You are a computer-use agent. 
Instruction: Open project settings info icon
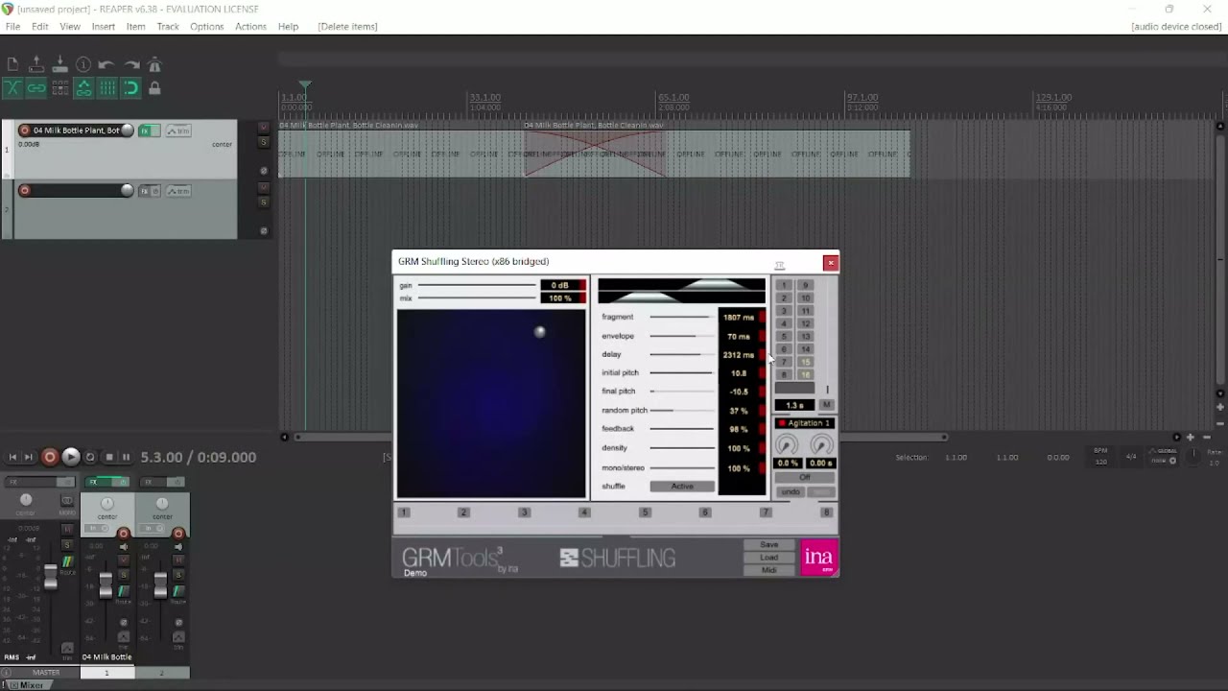pos(83,65)
